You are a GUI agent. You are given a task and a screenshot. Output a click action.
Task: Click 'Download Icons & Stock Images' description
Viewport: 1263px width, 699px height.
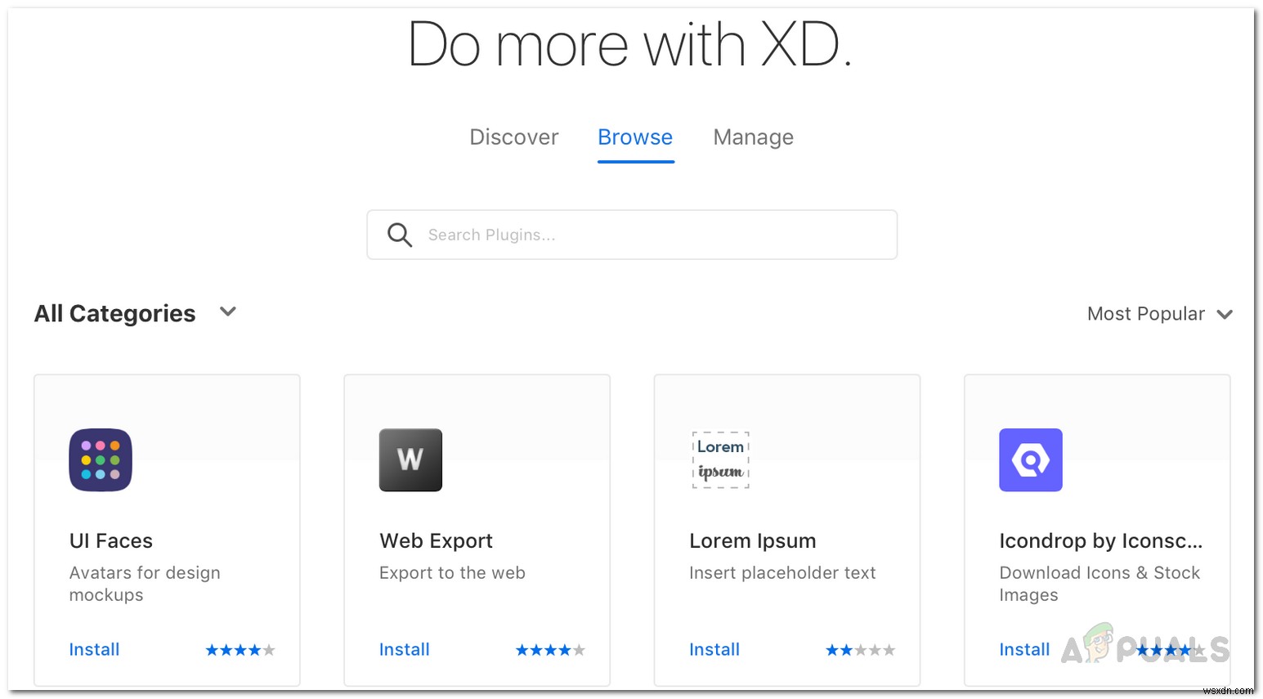tap(1100, 584)
